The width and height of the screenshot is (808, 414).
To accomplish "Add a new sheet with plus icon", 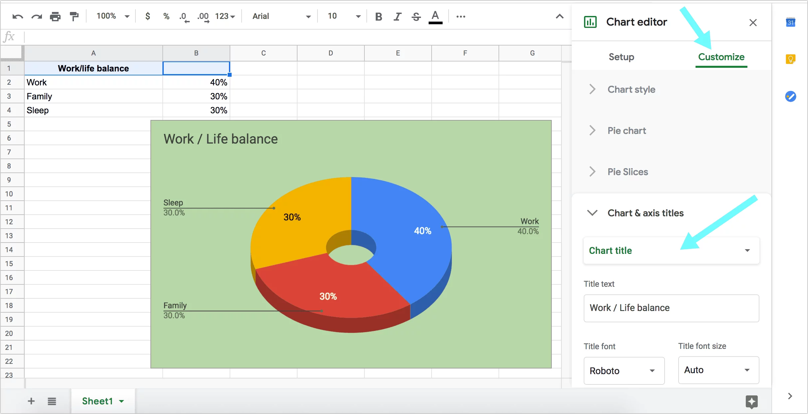I will pos(31,401).
